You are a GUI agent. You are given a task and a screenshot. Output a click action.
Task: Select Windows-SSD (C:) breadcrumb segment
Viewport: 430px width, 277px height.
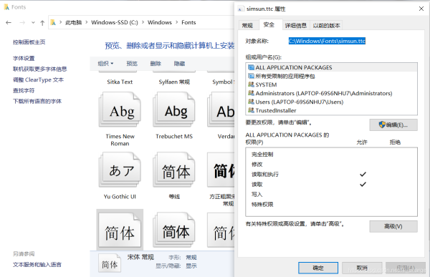115,22
